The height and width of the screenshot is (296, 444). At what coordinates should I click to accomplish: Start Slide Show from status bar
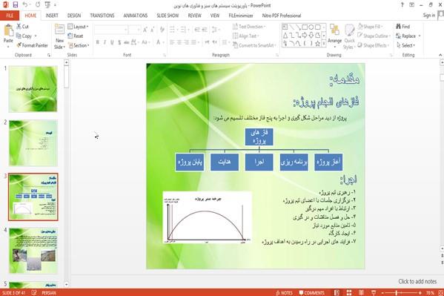pos(374,292)
